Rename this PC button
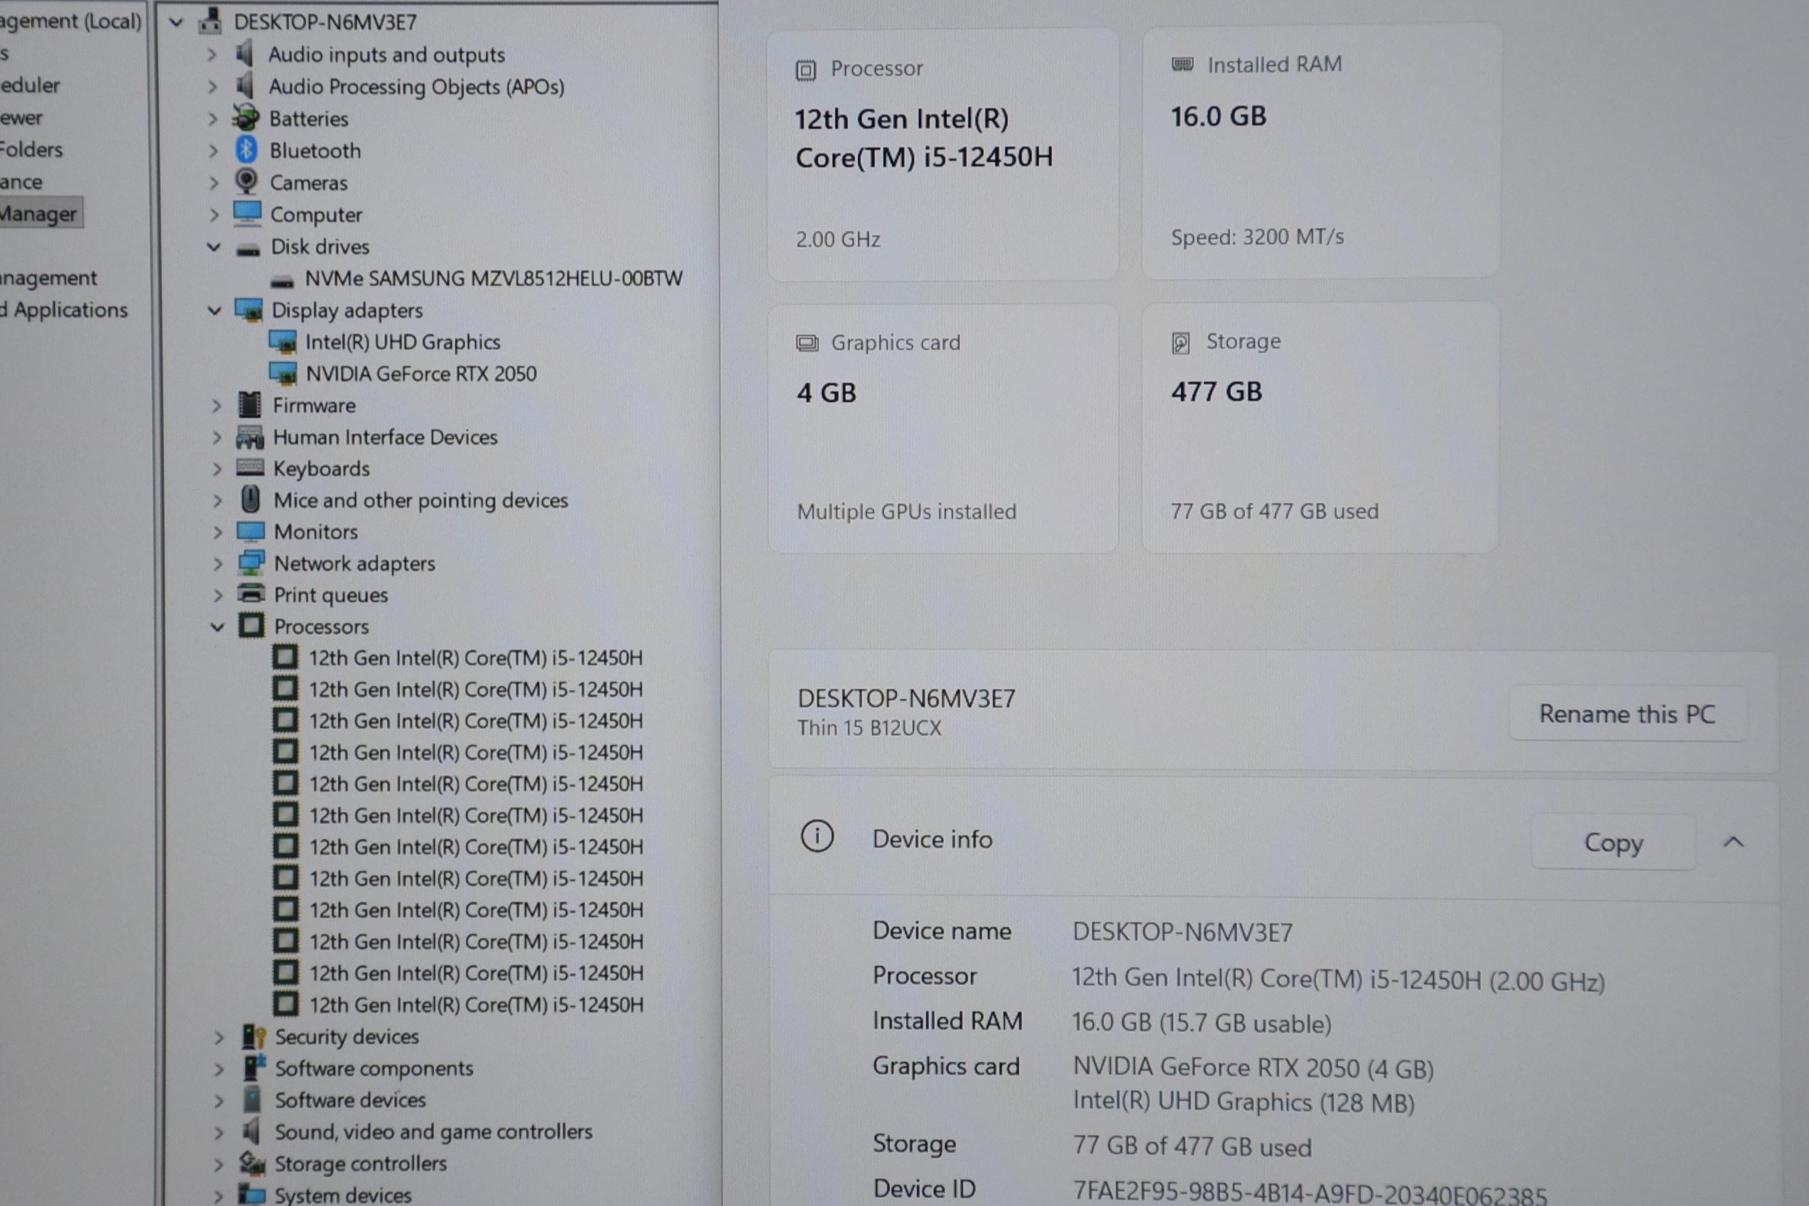1809x1206 pixels. point(1627,714)
